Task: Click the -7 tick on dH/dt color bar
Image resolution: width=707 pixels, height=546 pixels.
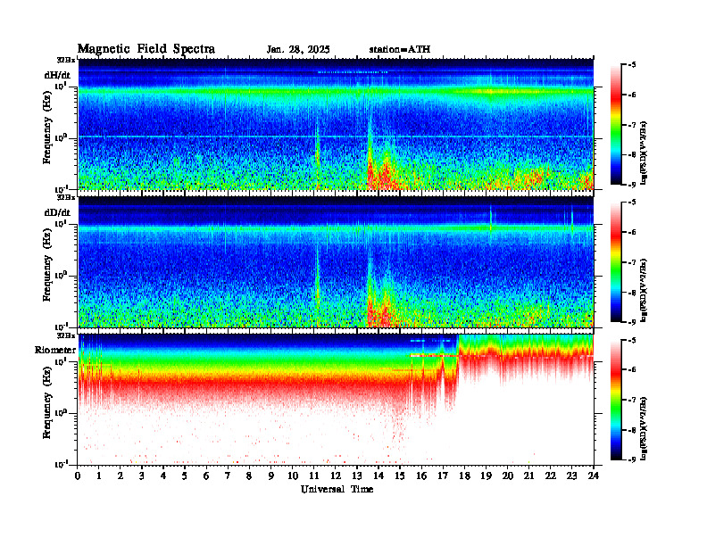Action: pyautogui.click(x=632, y=125)
